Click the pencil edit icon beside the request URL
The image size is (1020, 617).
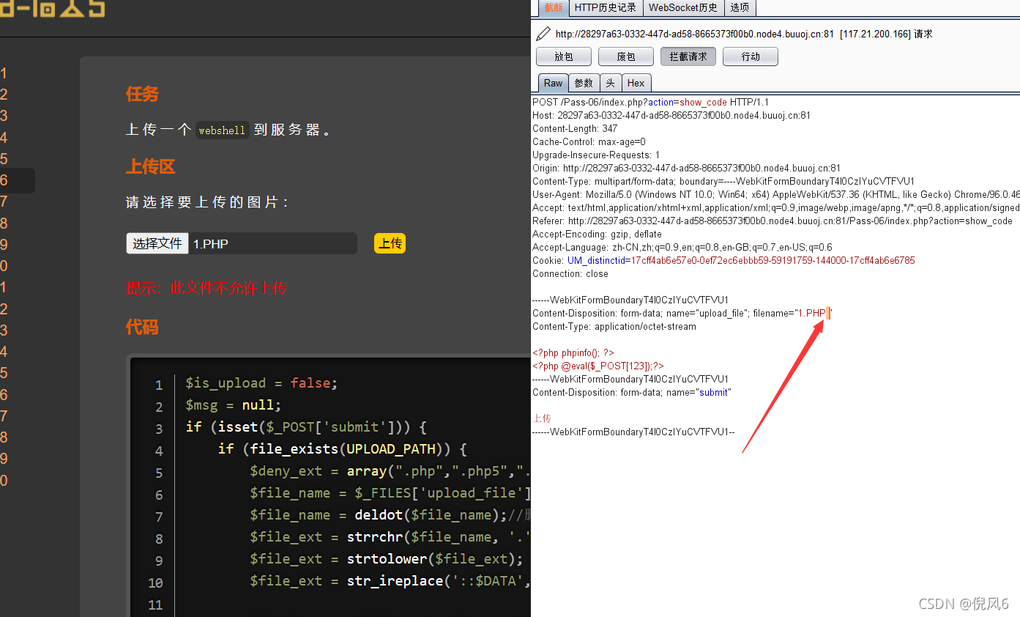click(x=543, y=34)
